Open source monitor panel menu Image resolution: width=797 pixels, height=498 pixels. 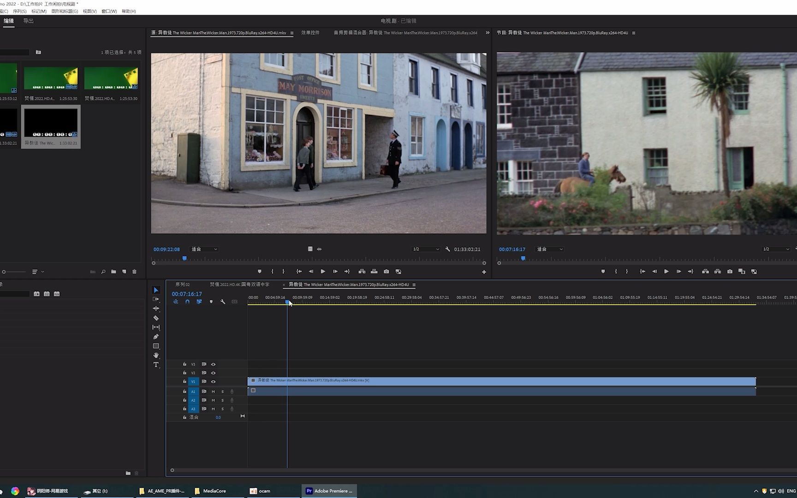pyautogui.click(x=292, y=33)
